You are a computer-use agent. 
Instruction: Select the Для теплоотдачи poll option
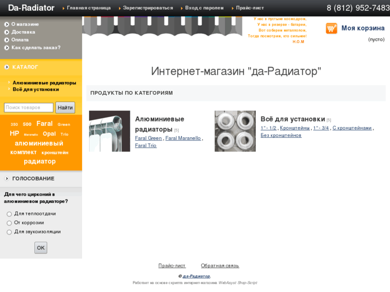[9, 214]
